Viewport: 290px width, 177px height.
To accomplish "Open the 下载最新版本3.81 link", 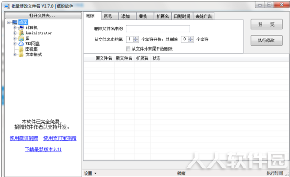I will point(43,150).
